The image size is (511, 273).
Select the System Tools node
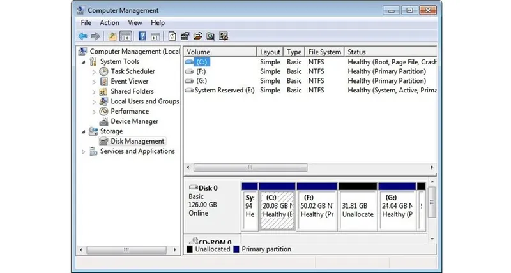[x=119, y=61]
